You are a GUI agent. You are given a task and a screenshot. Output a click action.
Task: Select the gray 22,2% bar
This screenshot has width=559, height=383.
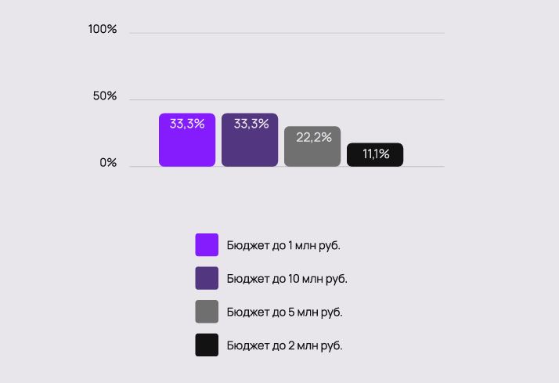pyautogui.click(x=312, y=153)
